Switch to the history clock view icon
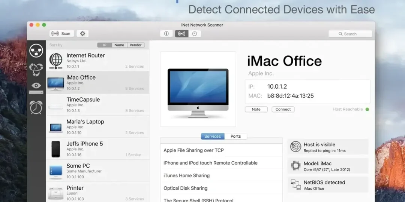Screen dimensions: 405x202 click(195, 34)
